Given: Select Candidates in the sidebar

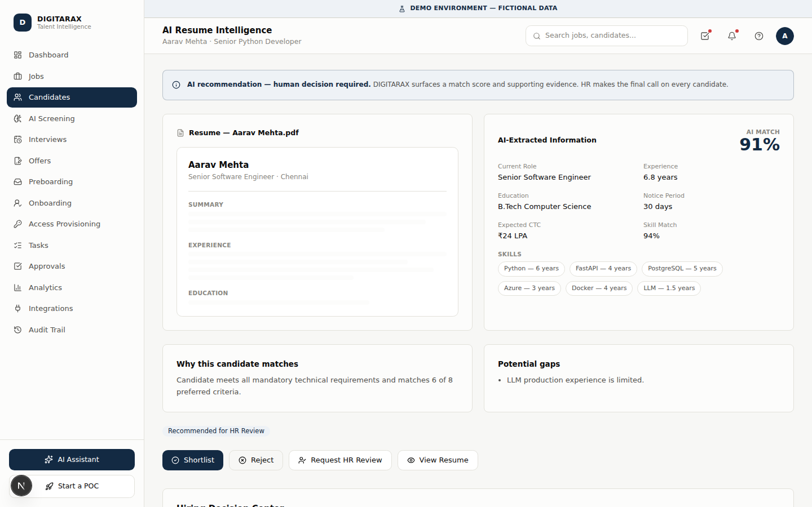Looking at the screenshot, I should pyautogui.click(x=72, y=97).
